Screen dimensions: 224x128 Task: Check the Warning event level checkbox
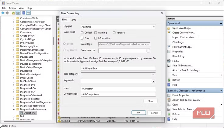[x=96, y=33]
